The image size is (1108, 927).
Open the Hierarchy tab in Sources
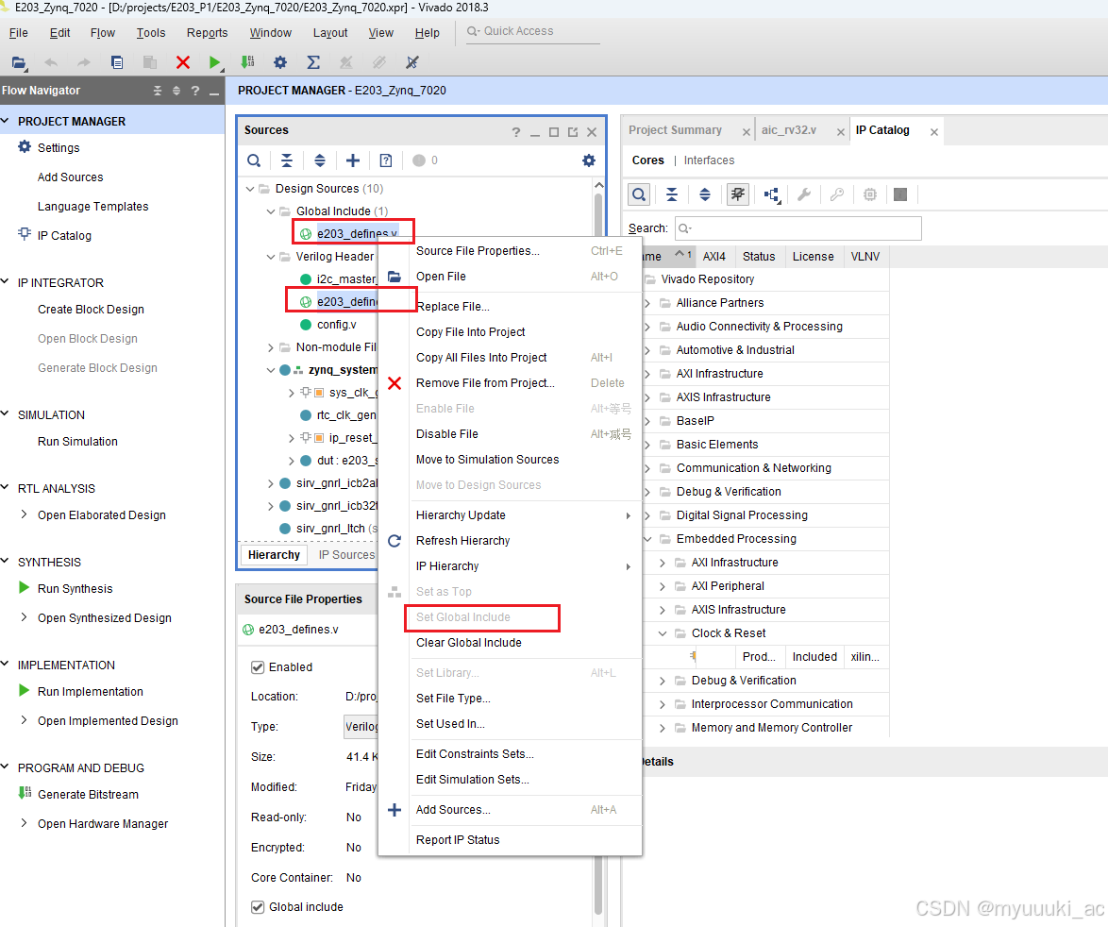[275, 555]
